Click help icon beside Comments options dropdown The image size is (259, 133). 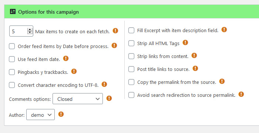coord(109,98)
